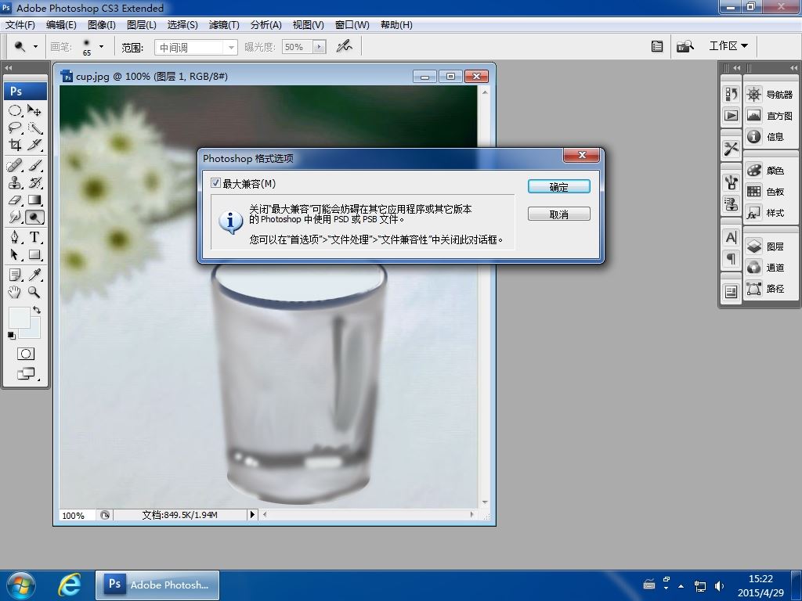802x601 pixels.
Task: Open the 图像(I) menu
Action: click(x=101, y=24)
